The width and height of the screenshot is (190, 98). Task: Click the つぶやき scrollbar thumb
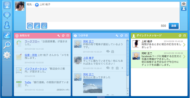tap(128, 58)
